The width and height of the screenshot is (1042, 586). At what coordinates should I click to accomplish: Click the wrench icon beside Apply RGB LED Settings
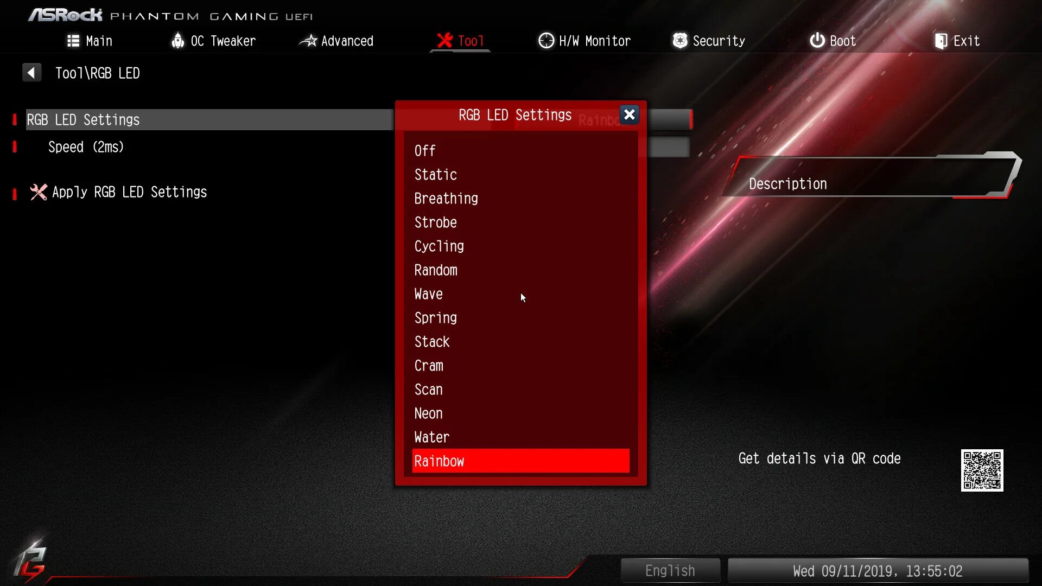39,192
